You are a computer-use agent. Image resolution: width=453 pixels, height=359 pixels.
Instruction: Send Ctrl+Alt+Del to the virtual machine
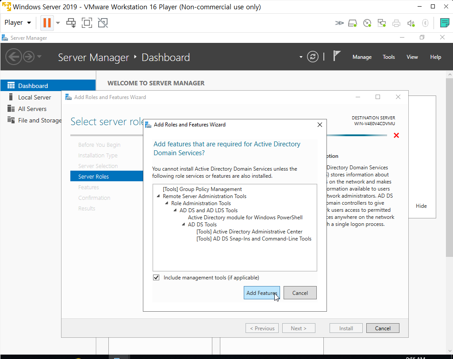tap(71, 23)
